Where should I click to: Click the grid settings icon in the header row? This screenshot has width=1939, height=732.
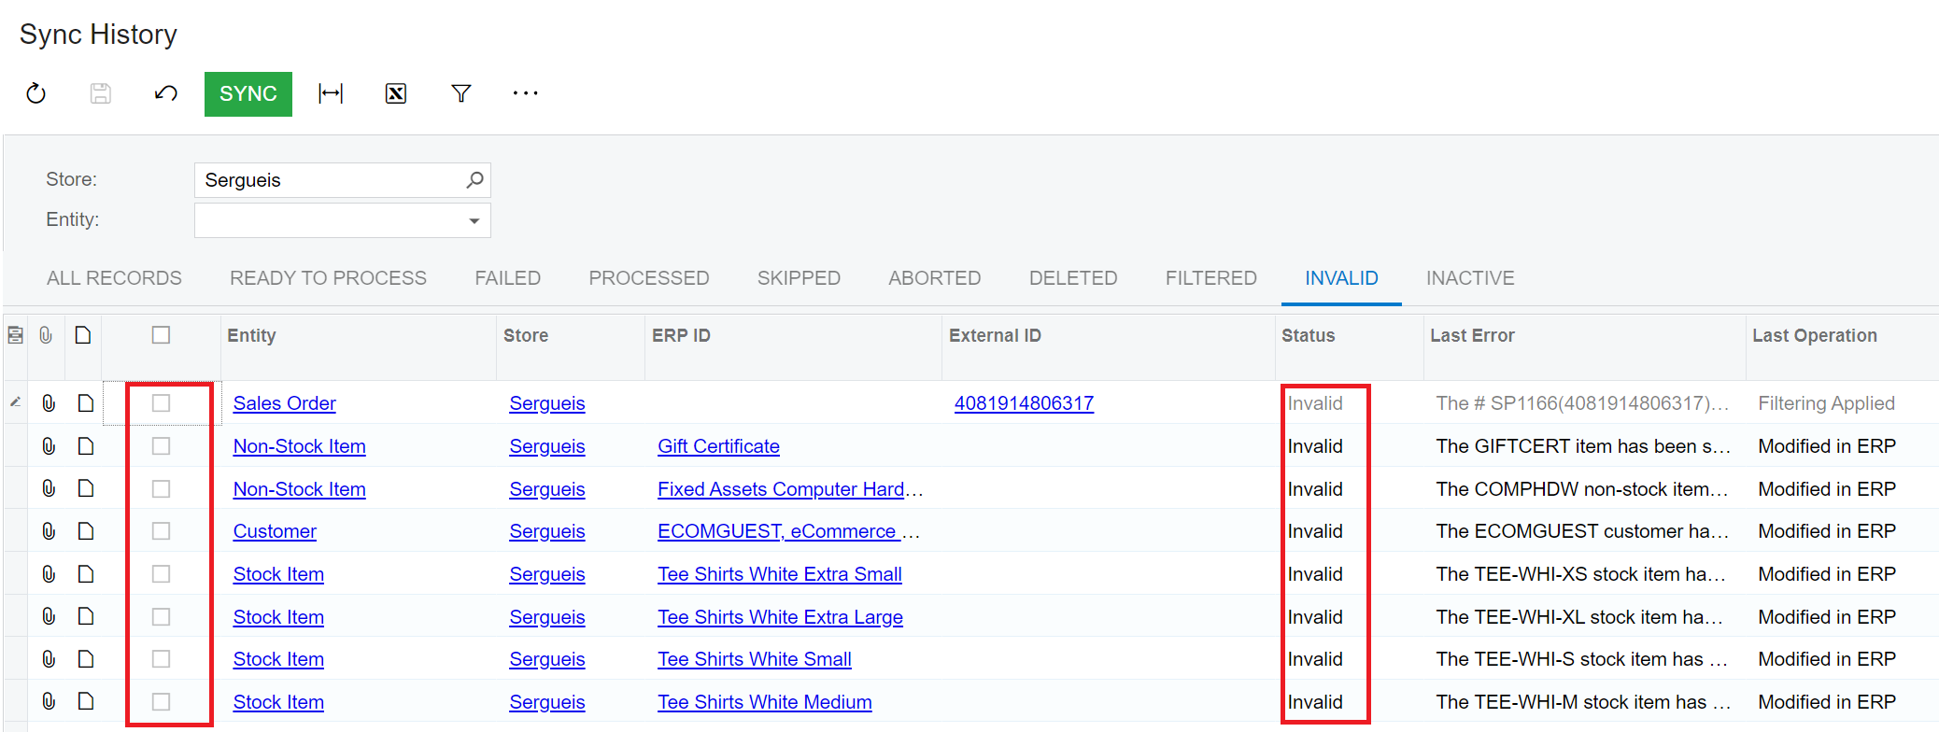pyautogui.click(x=15, y=335)
